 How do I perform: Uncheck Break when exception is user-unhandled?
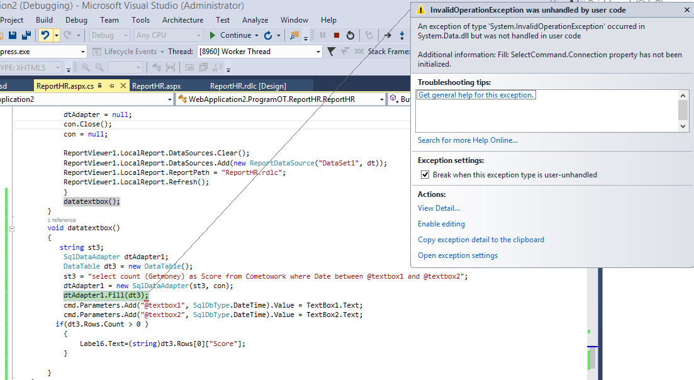[425, 175]
